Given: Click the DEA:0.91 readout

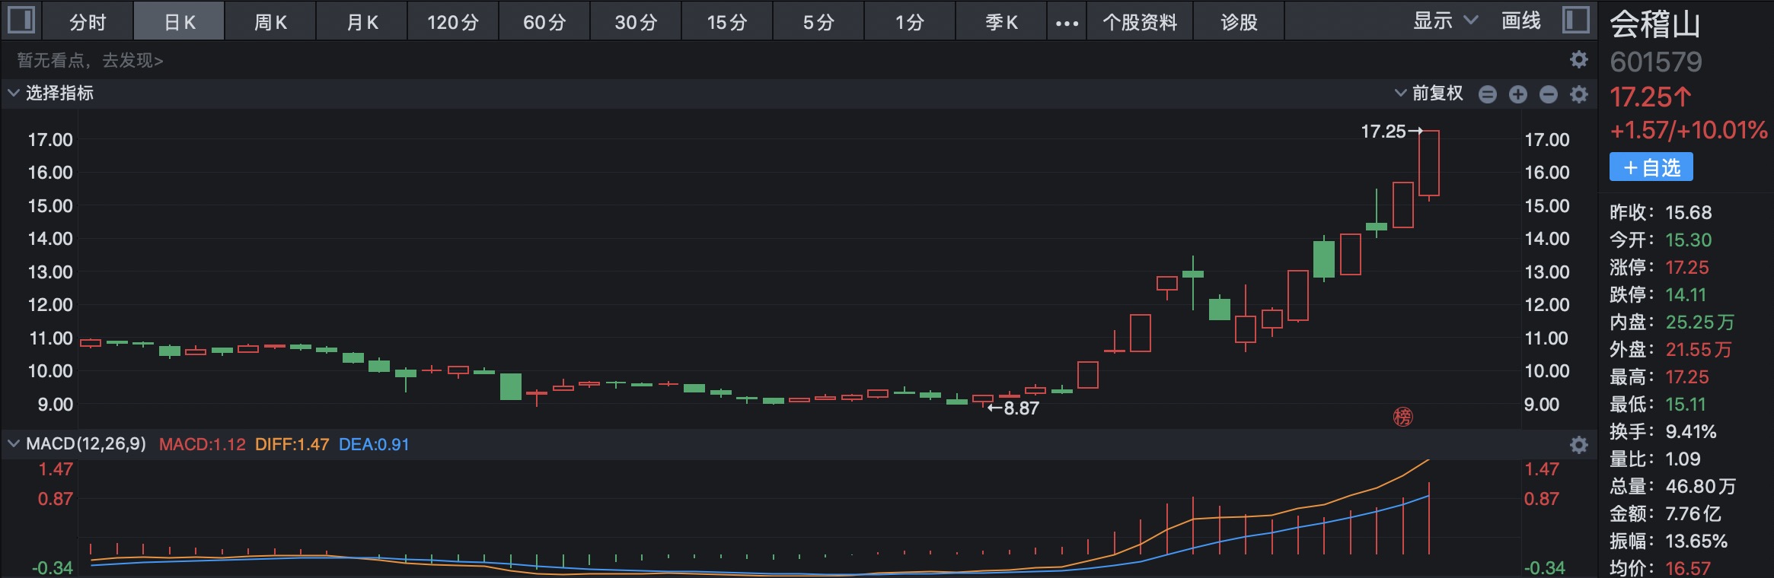Looking at the screenshot, I should click(x=374, y=444).
